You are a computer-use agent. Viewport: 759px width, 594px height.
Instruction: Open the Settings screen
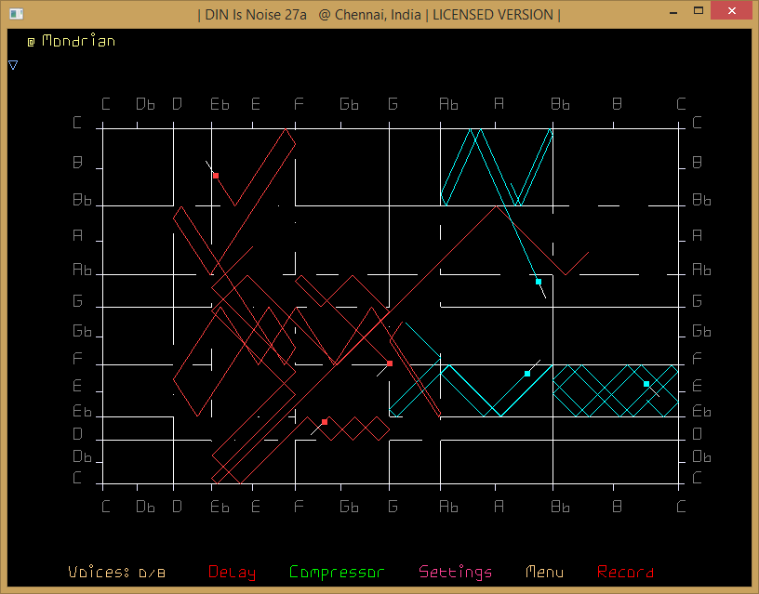click(x=455, y=573)
